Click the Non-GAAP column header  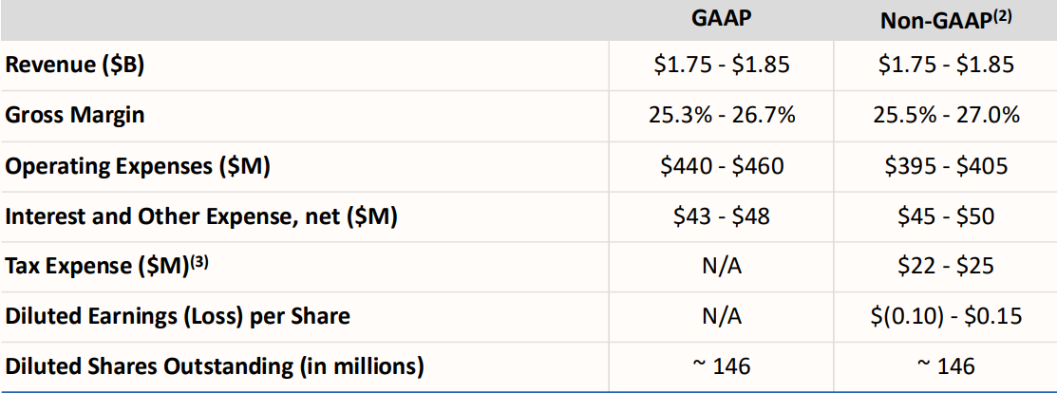click(x=946, y=21)
